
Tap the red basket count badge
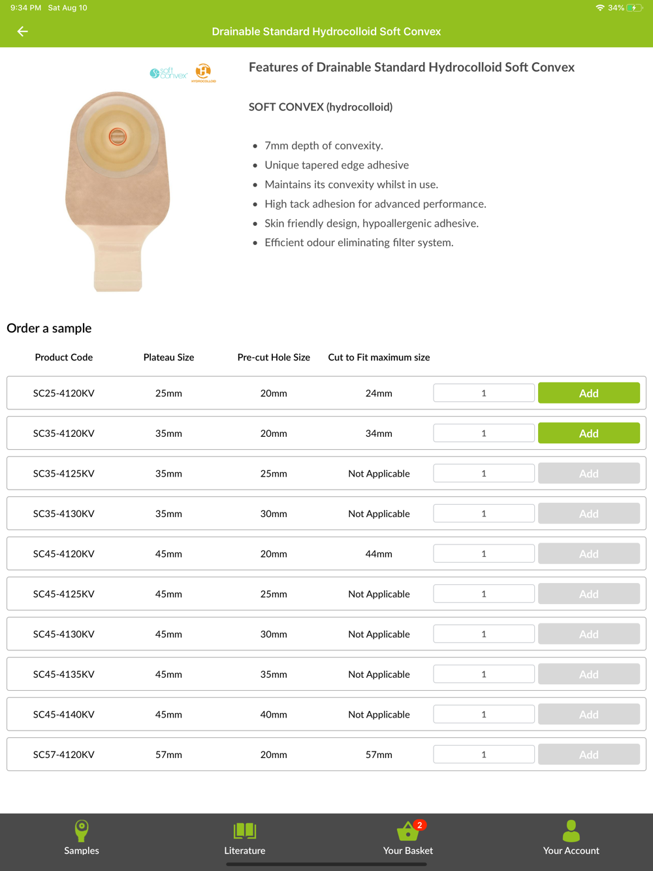click(420, 825)
